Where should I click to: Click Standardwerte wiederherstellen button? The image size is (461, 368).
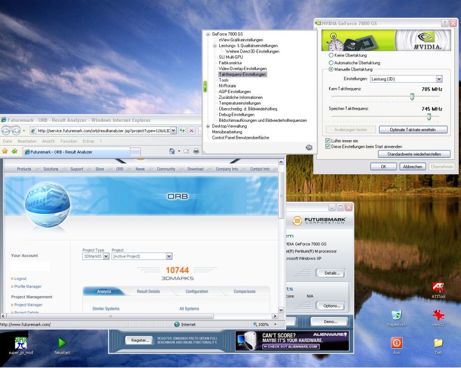[414, 154]
